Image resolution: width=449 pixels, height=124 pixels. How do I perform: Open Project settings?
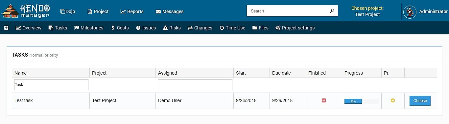(x=295, y=28)
